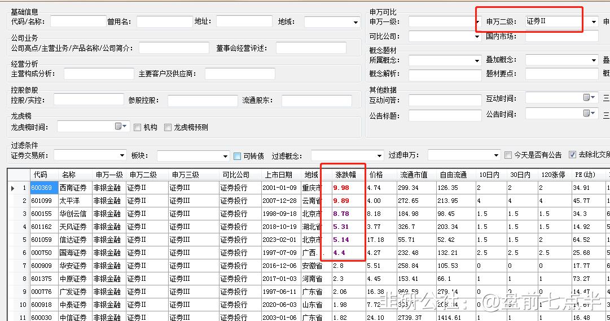The height and width of the screenshot is (321, 610).
Task: Click the 主要客户及供应商 input field
Action: tap(240, 73)
